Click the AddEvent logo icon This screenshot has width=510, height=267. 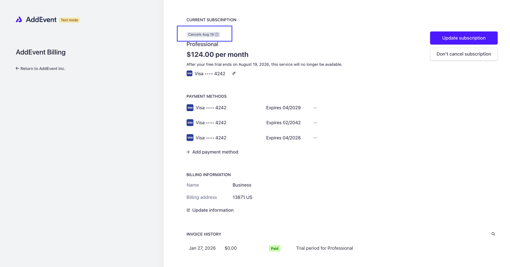coord(19,20)
